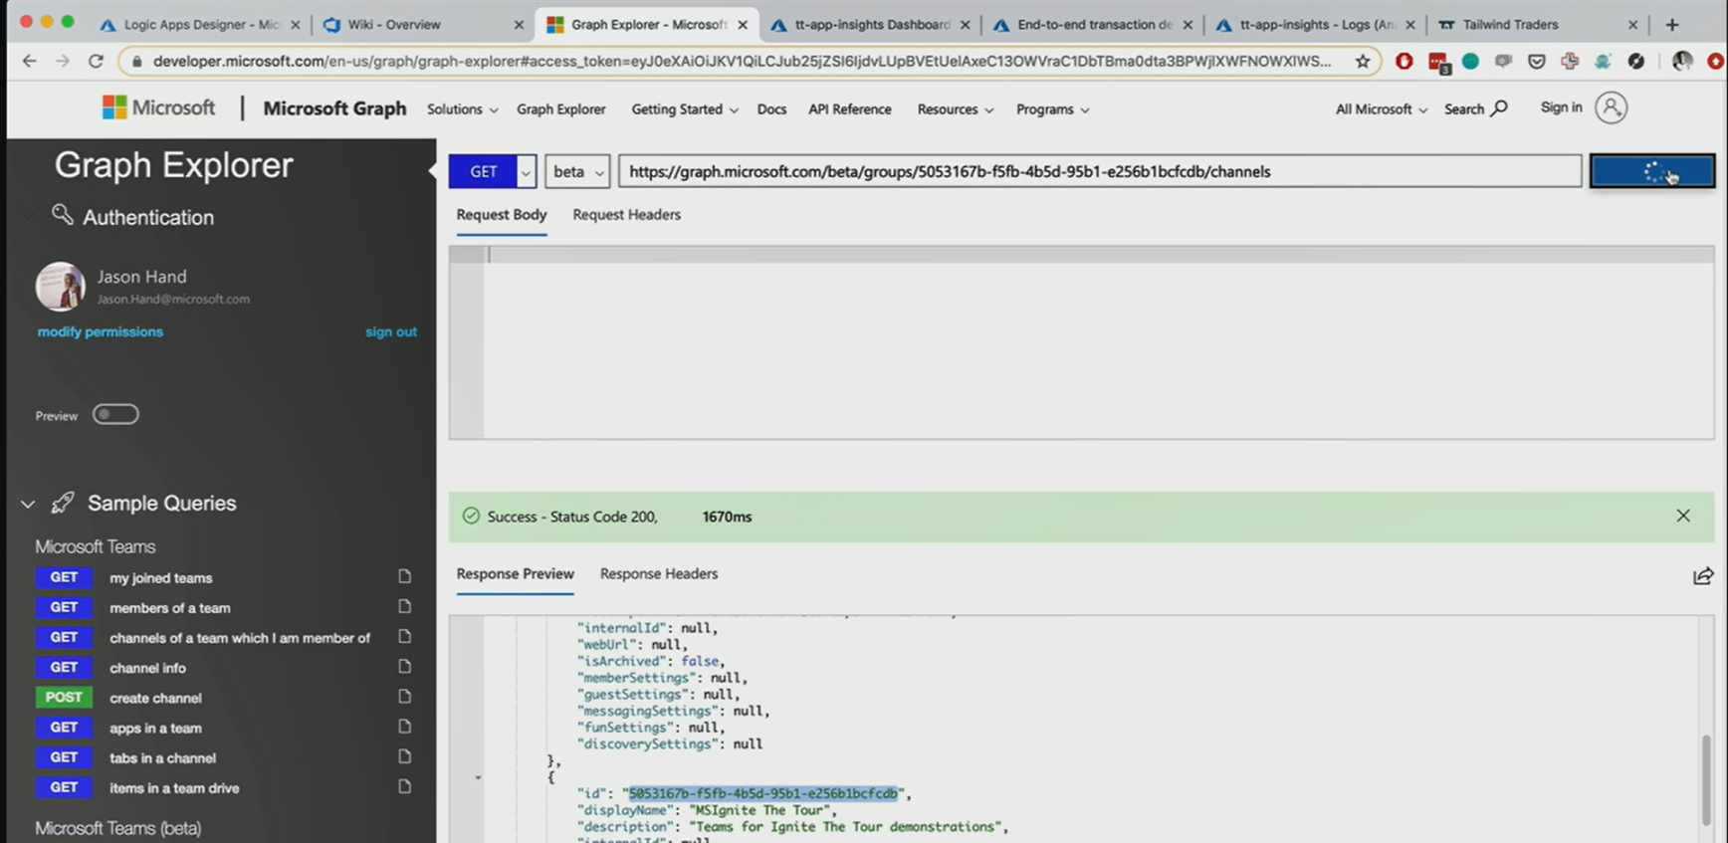
Task: Click the Sample Queries rocket icon
Action: coord(63,503)
